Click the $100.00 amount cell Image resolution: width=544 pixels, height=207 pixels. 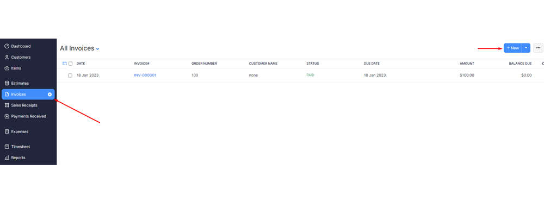pyautogui.click(x=467, y=75)
